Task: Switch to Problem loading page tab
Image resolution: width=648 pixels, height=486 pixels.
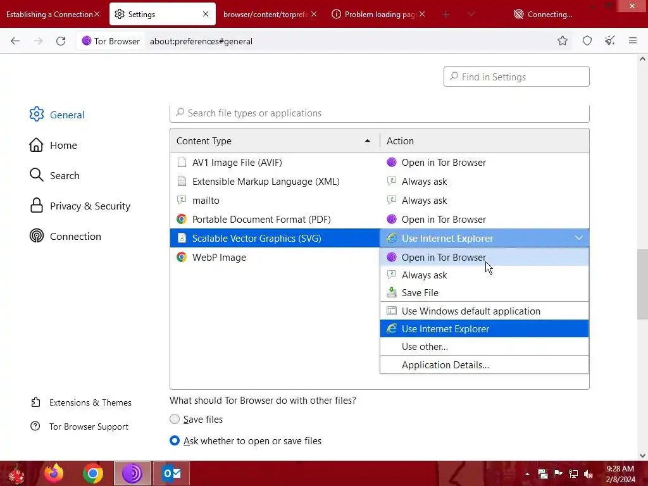Action: (x=380, y=14)
